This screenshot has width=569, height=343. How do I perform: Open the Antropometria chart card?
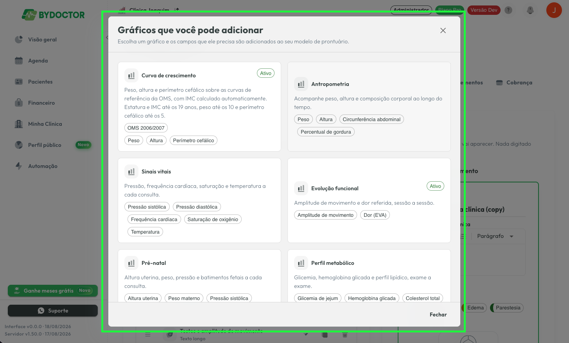click(x=369, y=107)
